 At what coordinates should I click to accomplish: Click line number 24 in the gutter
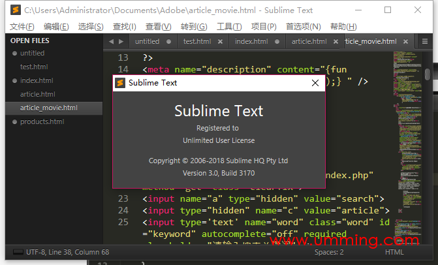pyautogui.click(x=123, y=210)
